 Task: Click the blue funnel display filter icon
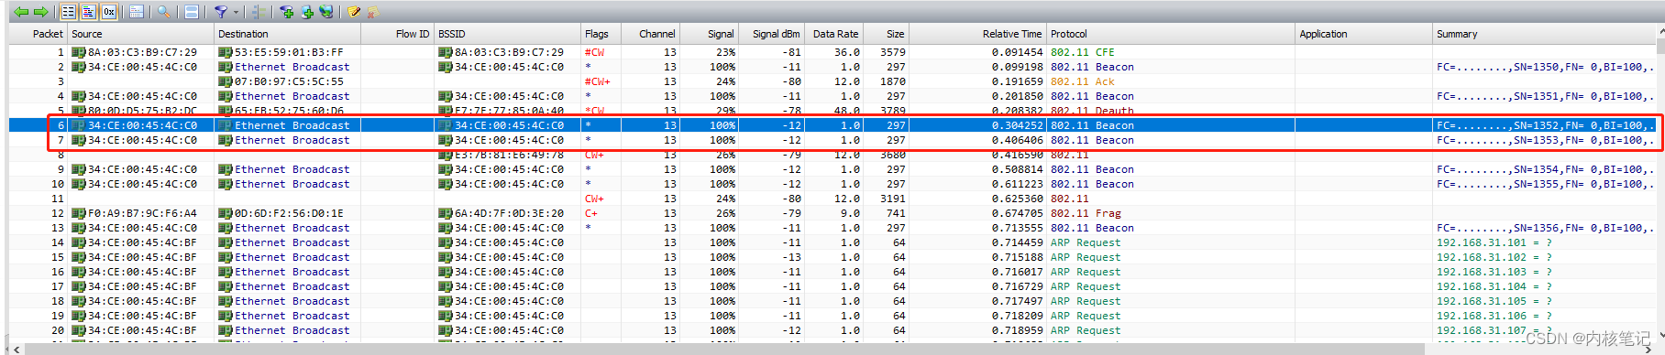coord(221,12)
